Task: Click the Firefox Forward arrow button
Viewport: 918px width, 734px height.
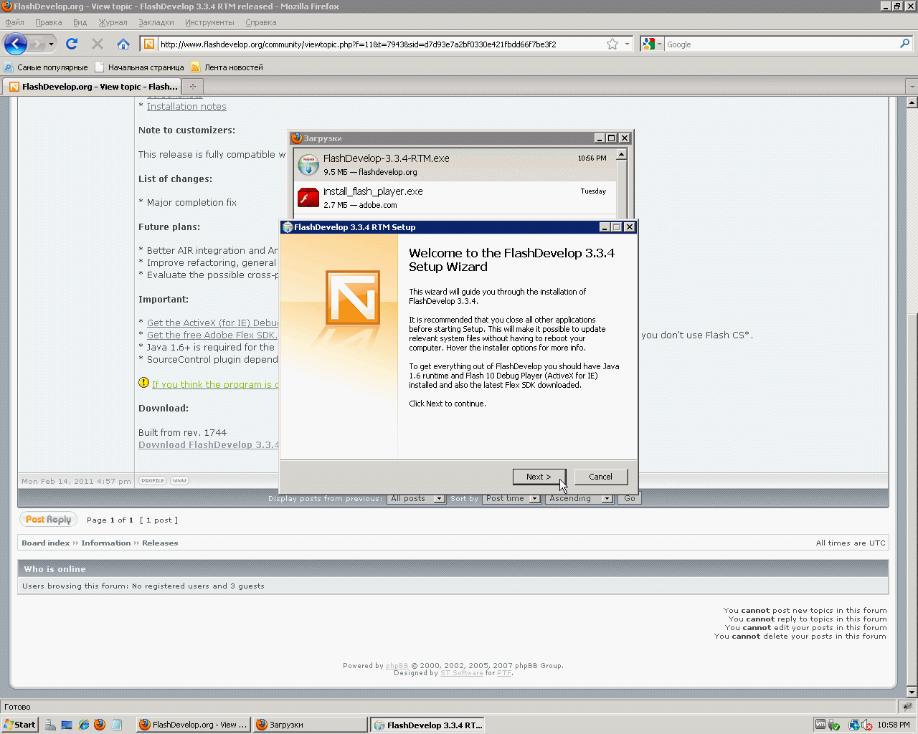Action: (37, 44)
